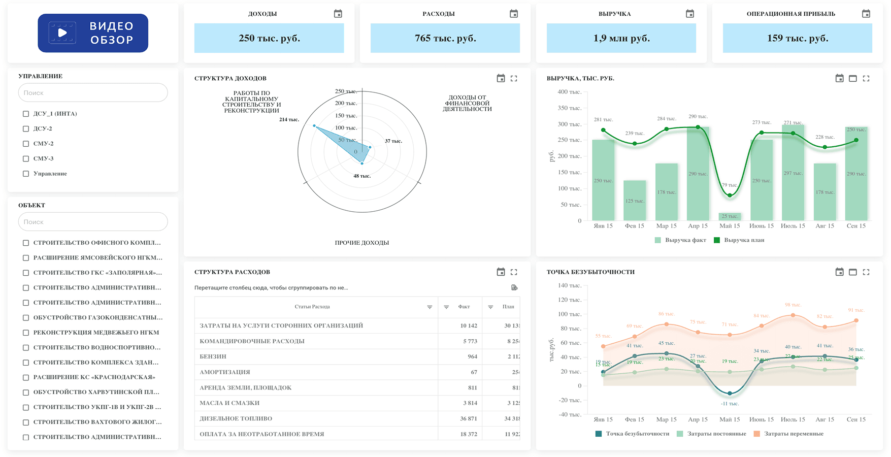Open calendar for ТОЧКА БЕЗУБЫТОЧНОСТИ chart
This screenshot has height=457, width=891.
coord(839,272)
